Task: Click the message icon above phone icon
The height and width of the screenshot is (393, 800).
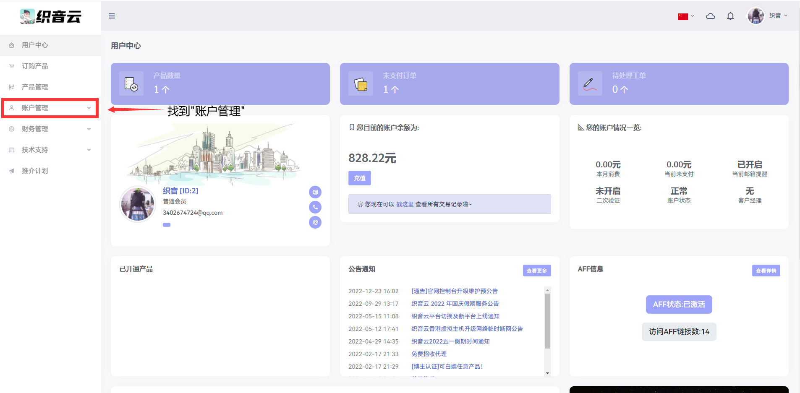Action: coord(315,192)
